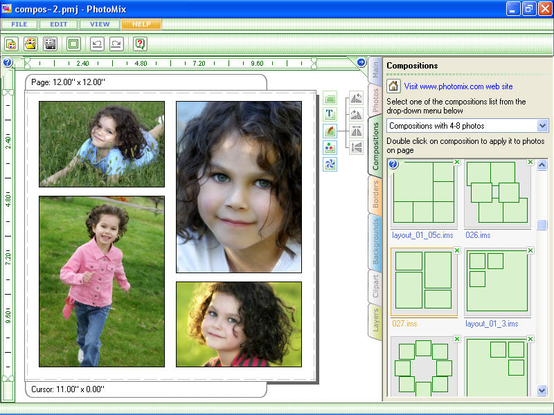
Task: Click the 027.ims label
Action: coord(404,323)
